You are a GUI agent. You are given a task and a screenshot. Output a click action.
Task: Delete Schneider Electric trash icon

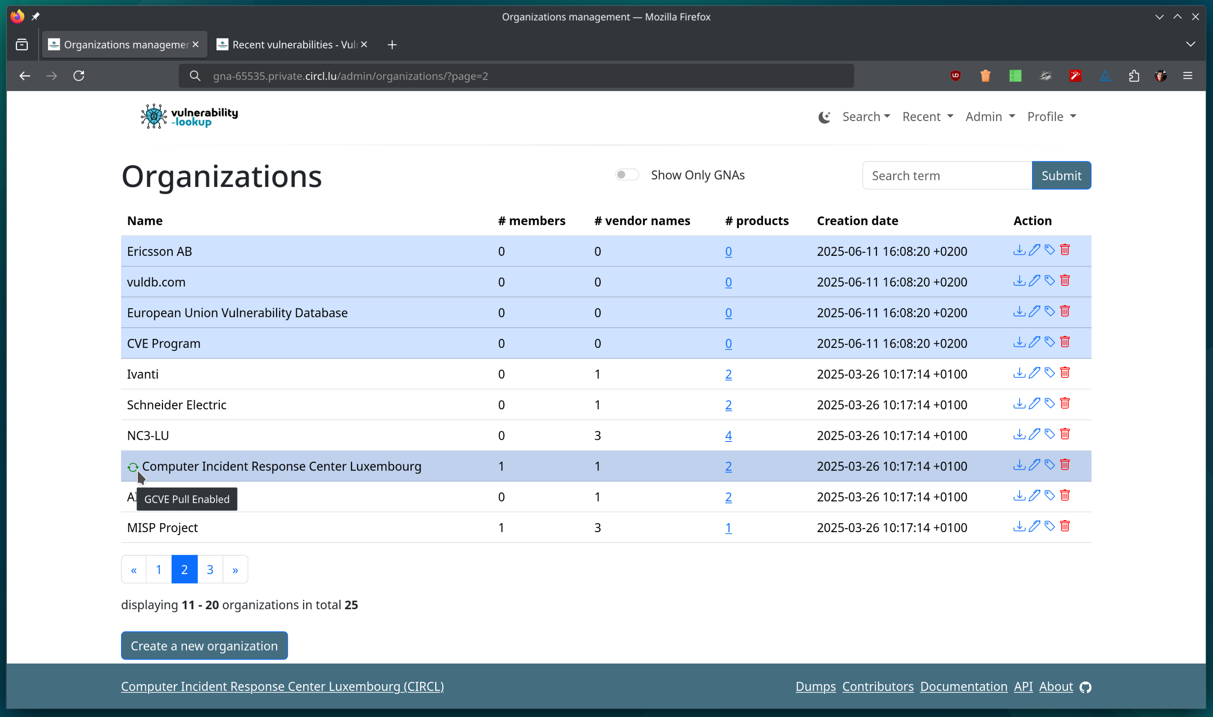coord(1065,403)
